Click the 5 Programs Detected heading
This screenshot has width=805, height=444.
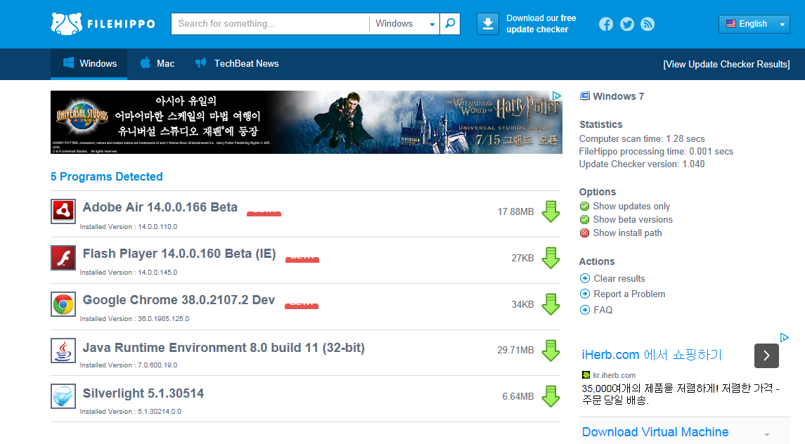[107, 176]
